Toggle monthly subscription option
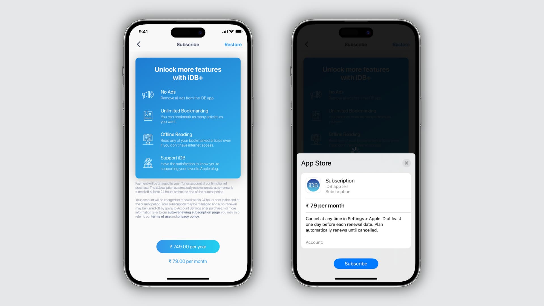The height and width of the screenshot is (306, 544). [x=188, y=261]
